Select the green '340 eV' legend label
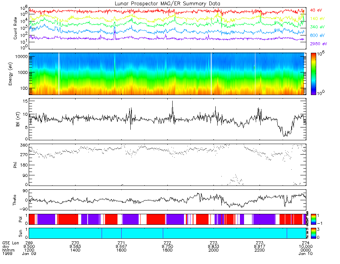 (x=317, y=27)
